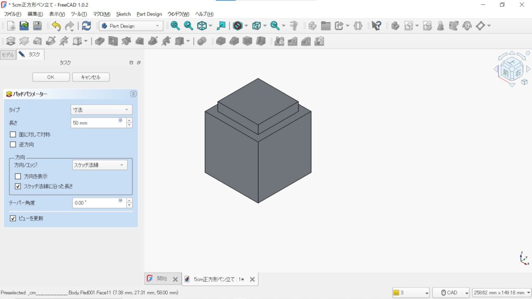
Task: Click the Fit all zoom icon
Action: pyautogui.click(x=175, y=25)
